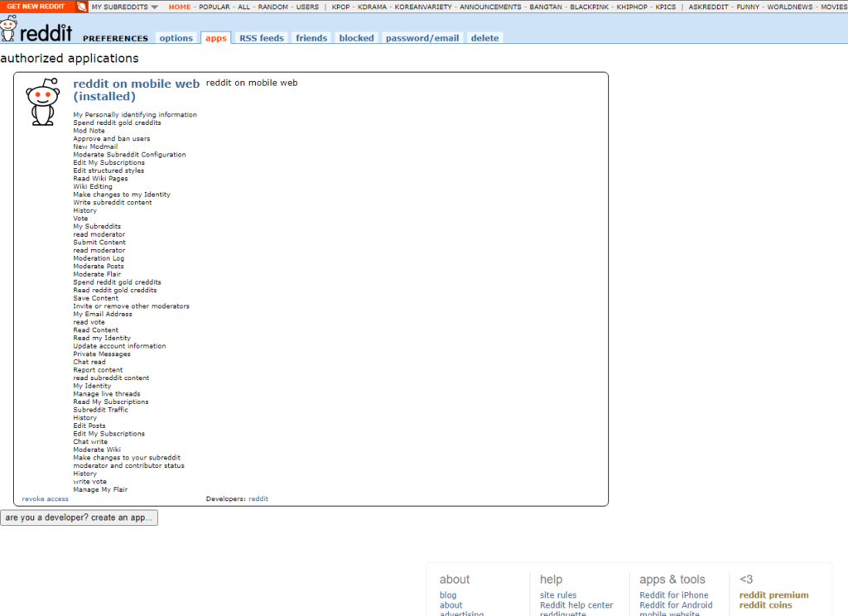Click "Invite or remove other moderators" permission
Viewport: 848px width, 616px height.
(x=132, y=306)
